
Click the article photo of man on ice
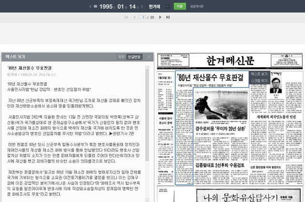[221, 105]
